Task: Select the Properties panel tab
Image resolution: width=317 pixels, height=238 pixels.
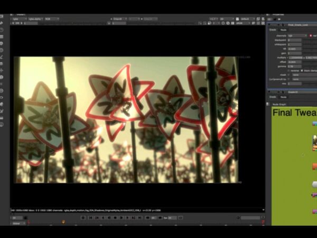Action: coord(278,15)
